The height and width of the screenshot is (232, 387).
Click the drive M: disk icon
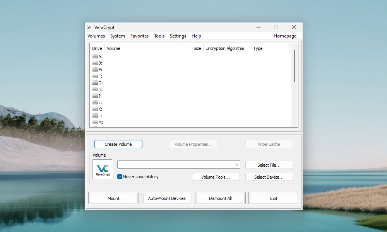(95, 122)
